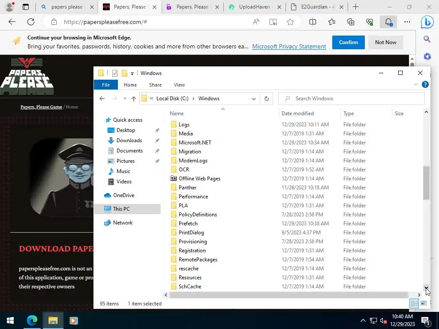Dismiss banner with Not Now

pyautogui.click(x=385, y=42)
